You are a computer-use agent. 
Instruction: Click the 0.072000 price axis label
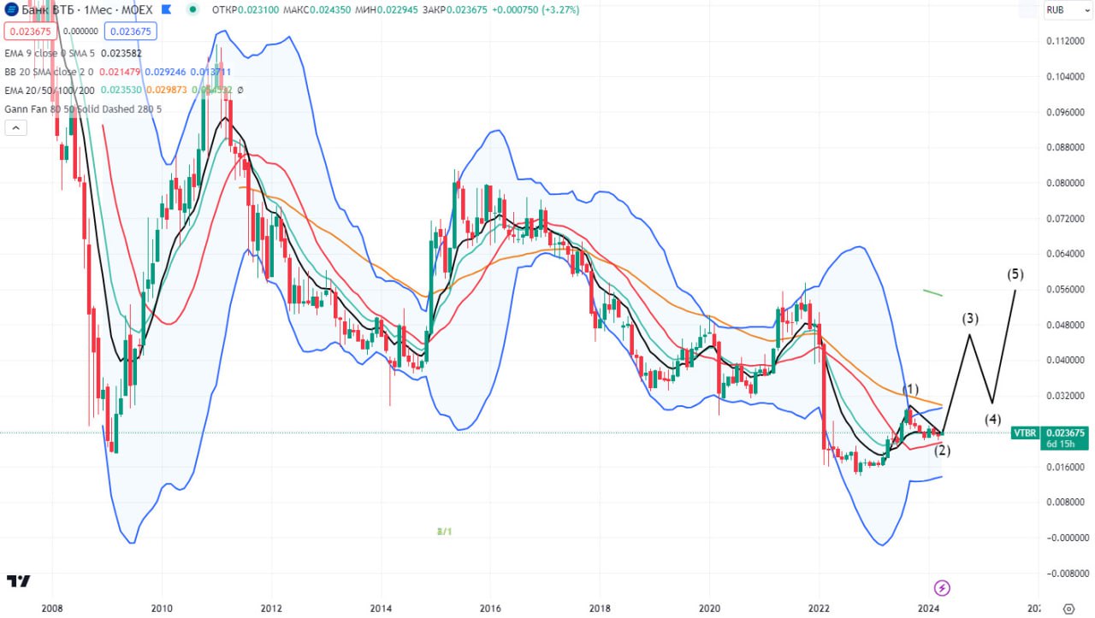pyautogui.click(x=1067, y=219)
